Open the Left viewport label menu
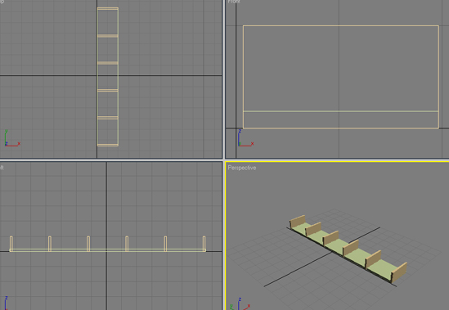Screen dimensions: 449x310 [2, 168]
